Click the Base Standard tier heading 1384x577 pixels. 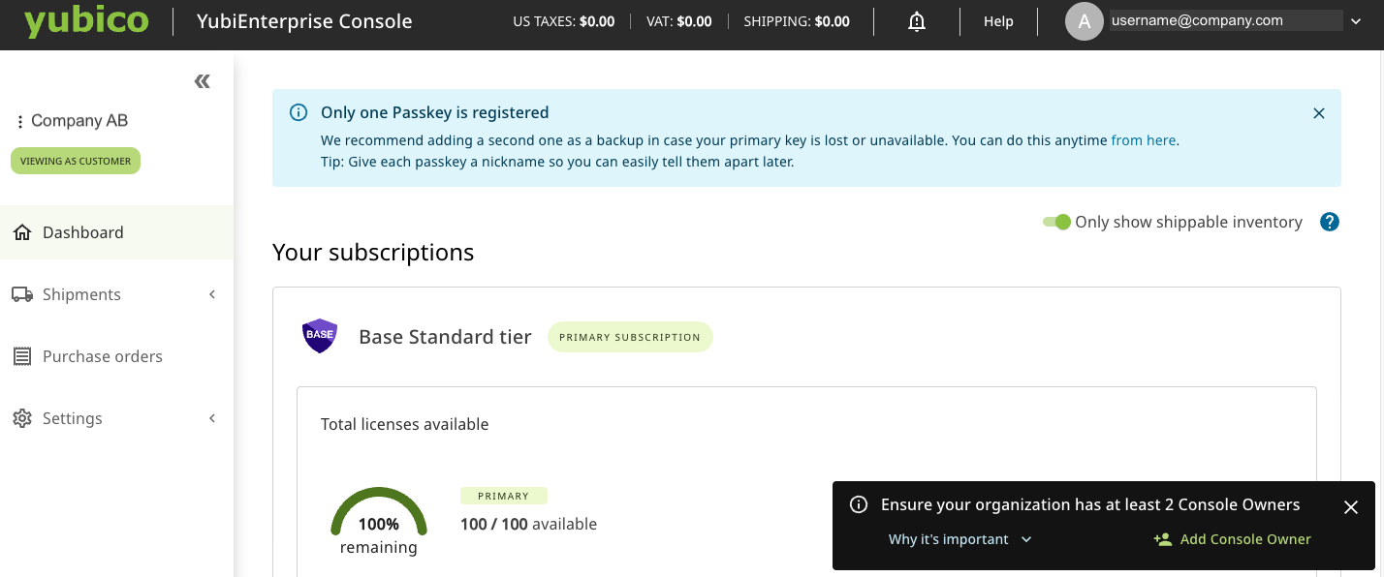click(x=445, y=337)
